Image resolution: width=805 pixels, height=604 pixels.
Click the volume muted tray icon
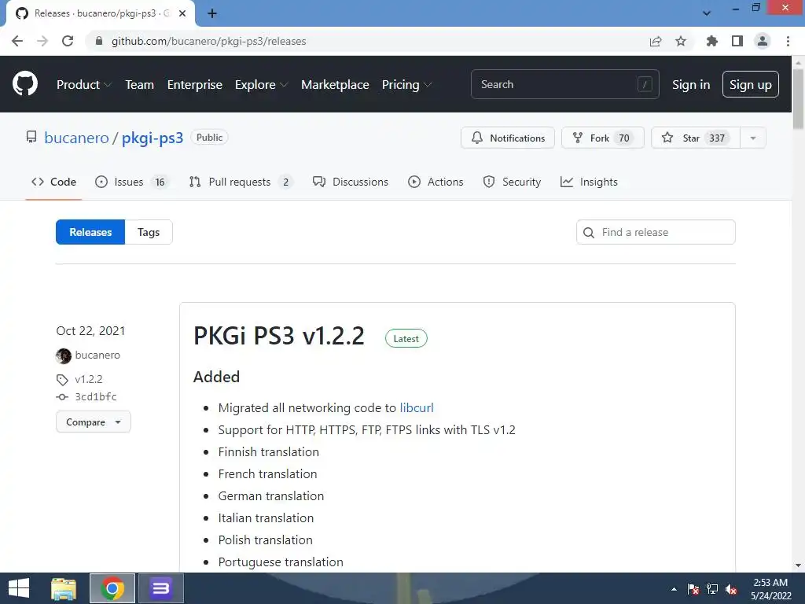coord(731,589)
